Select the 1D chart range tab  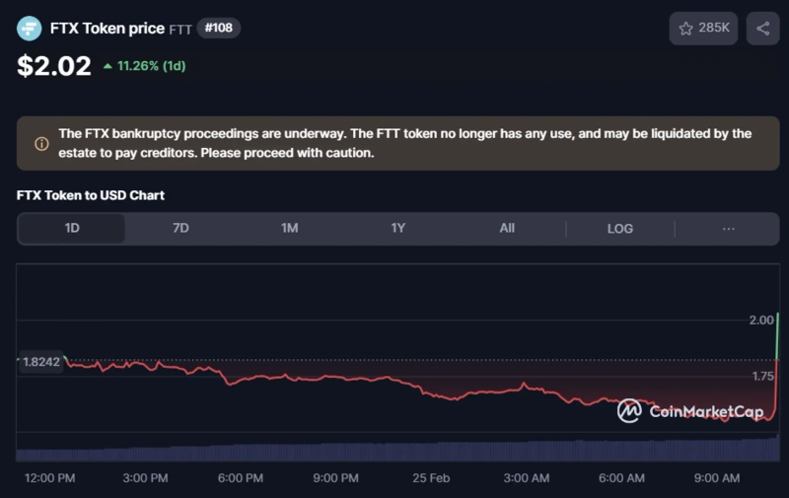72,228
